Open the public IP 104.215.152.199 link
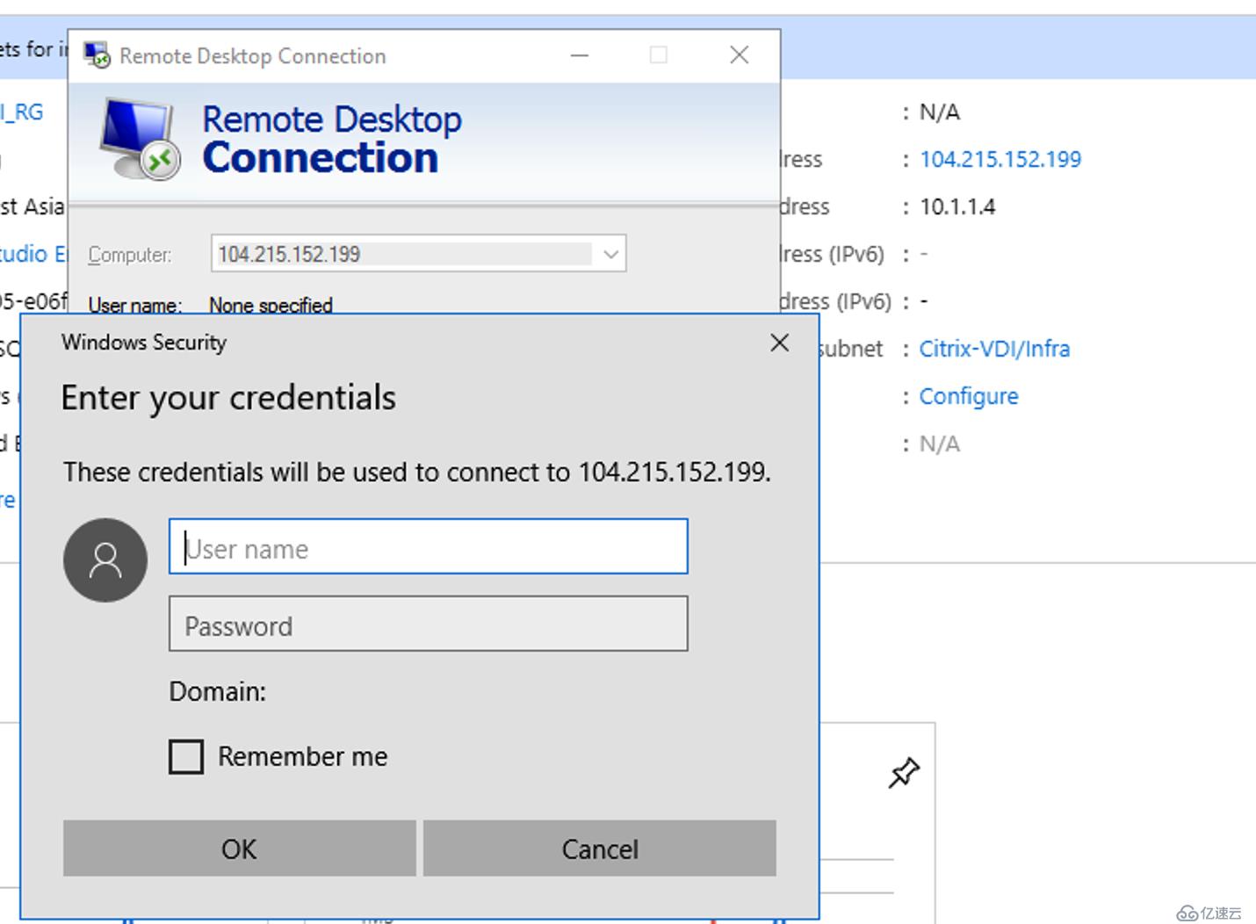 coord(1000,159)
